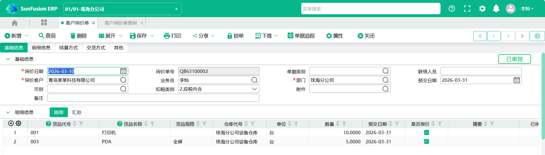Screen dimensions: 545x155
Task: Click the lock document (锁单) icon
Action: pos(229,36)
